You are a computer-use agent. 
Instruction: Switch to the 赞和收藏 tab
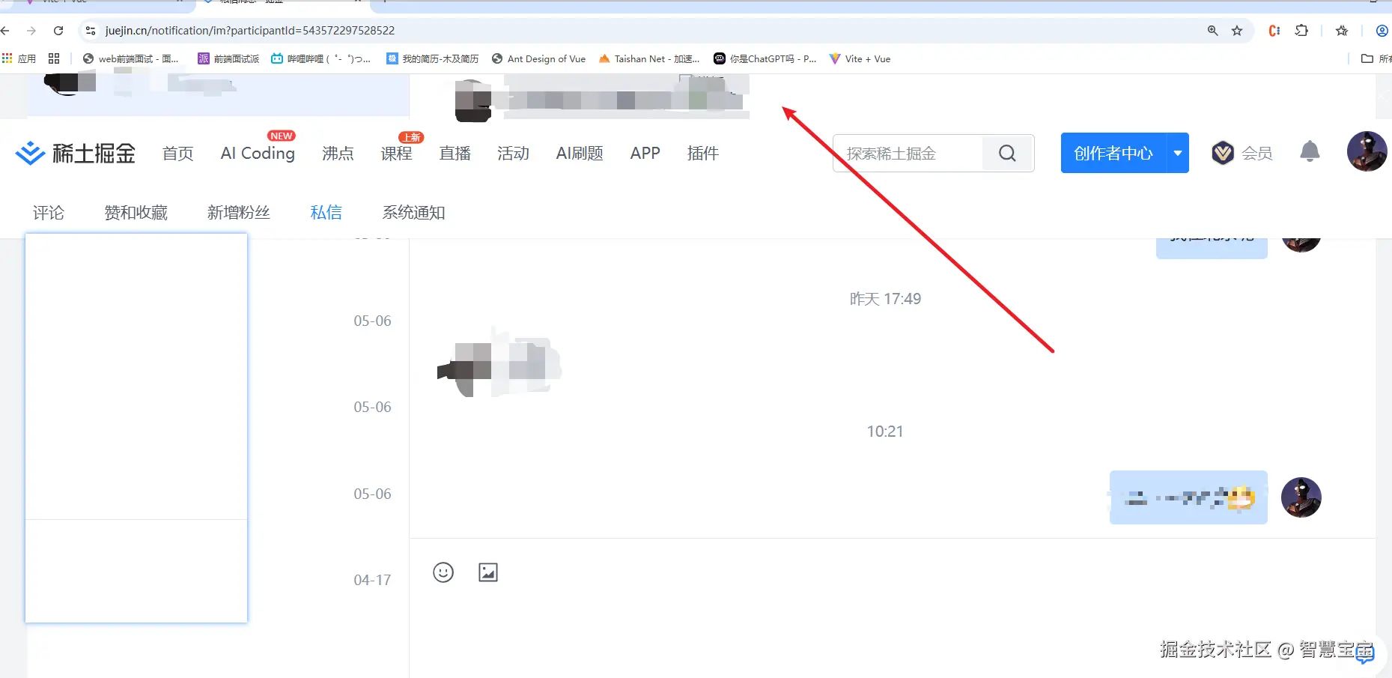click(136, 213)
